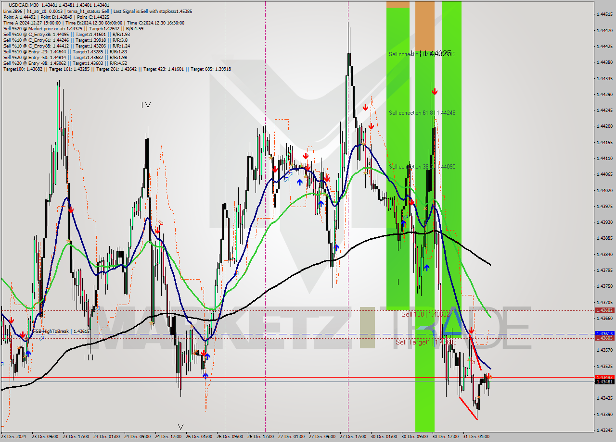616x442 pixels.
Task: Click the 1.44515 price axis label
Action: pyautogui.click(x=605, y=14)
